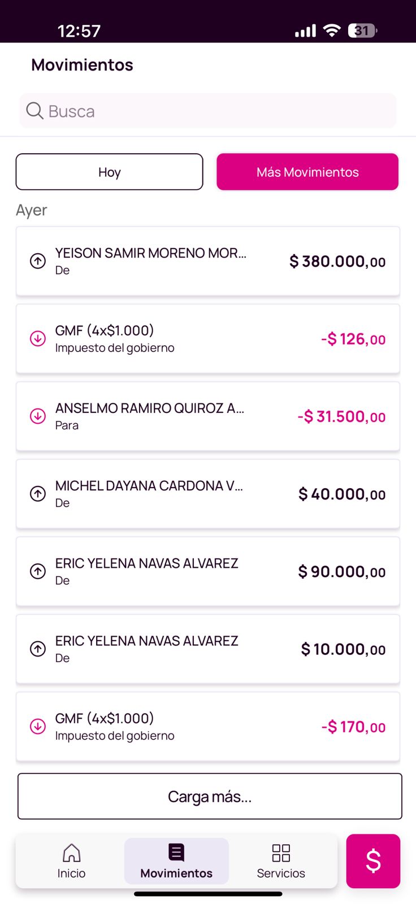
Task: Tap incoming arrow icon for Michel Dayana Cardona
Action: pos(38,494)
